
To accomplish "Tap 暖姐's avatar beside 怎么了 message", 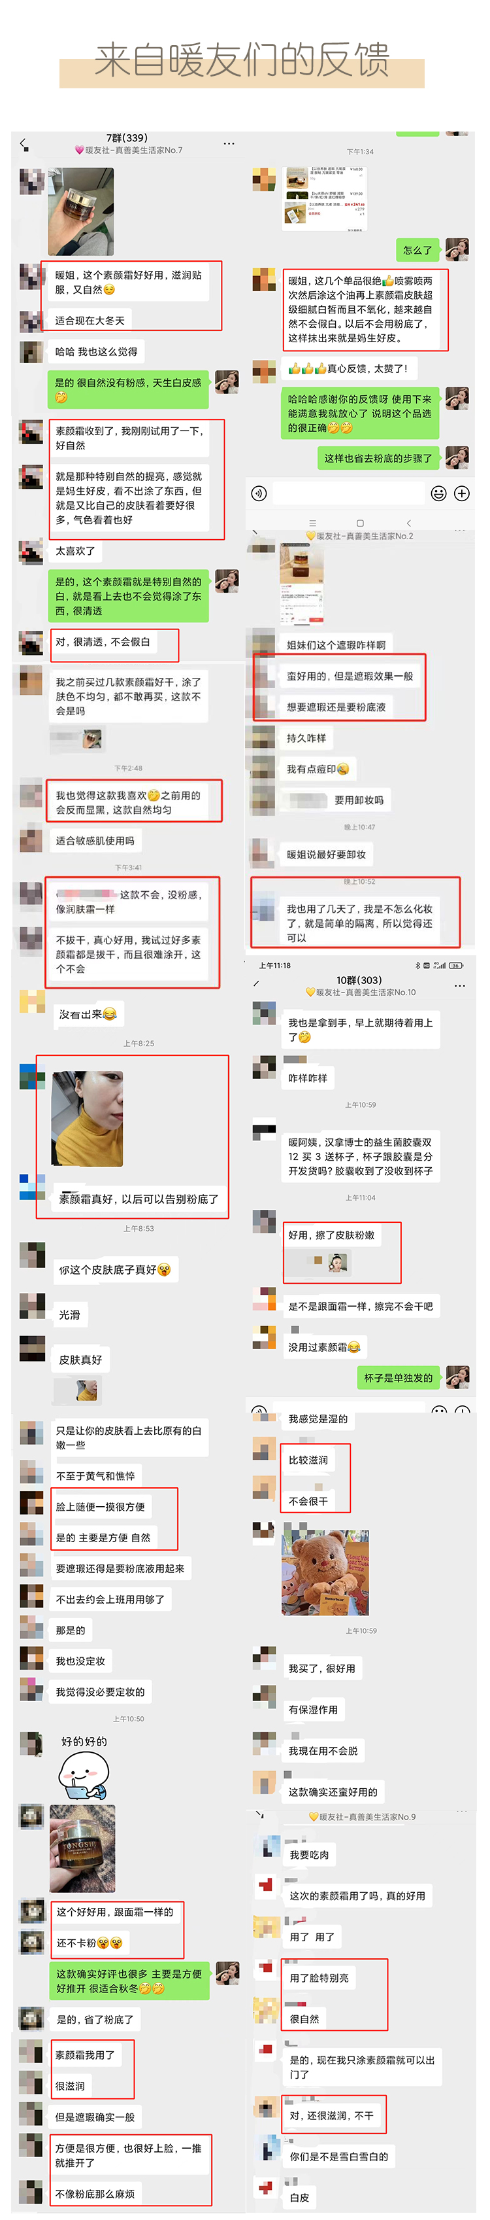I will [x=457, y=250].
